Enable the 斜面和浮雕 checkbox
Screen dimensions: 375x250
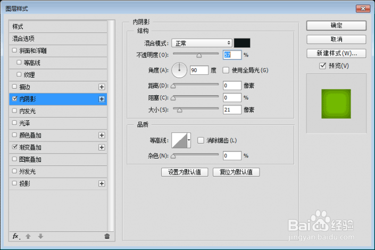[14, 50]
